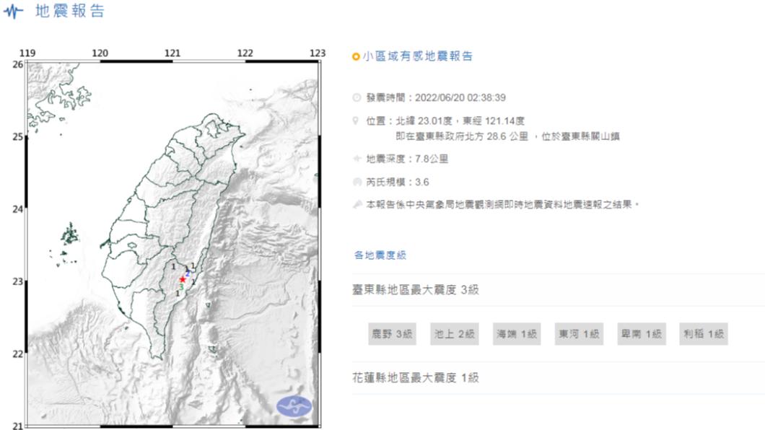Click the pin icon before 本報告係中央氣象局
765x430 pixels.
(357, 204)
